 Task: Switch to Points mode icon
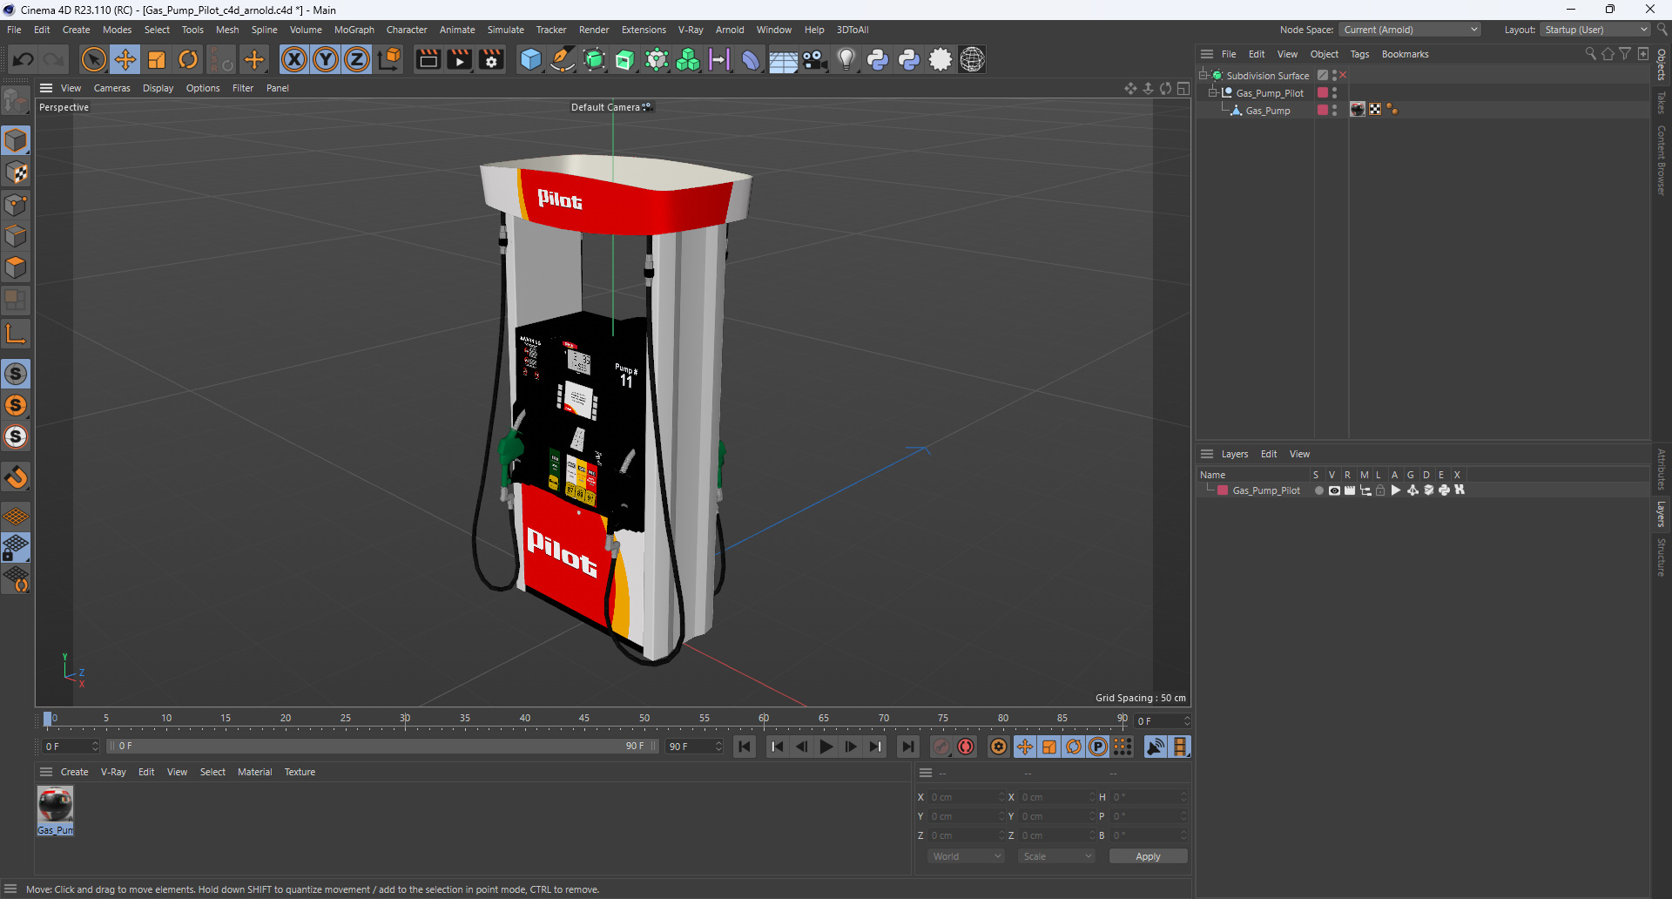pos(16,205)
